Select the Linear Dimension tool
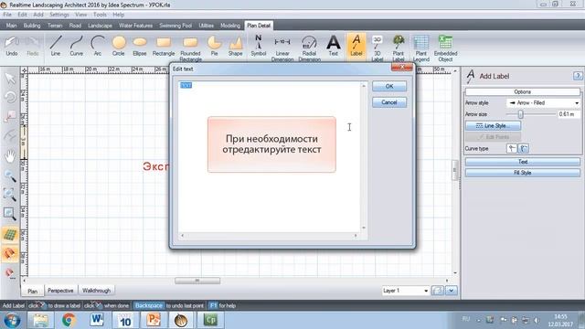Viewport: 585px width, 329px height. (282, 48)
